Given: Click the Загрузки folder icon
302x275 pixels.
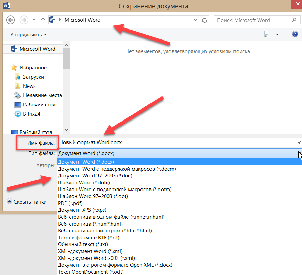Looking at the screenshot, I should 17,77.
